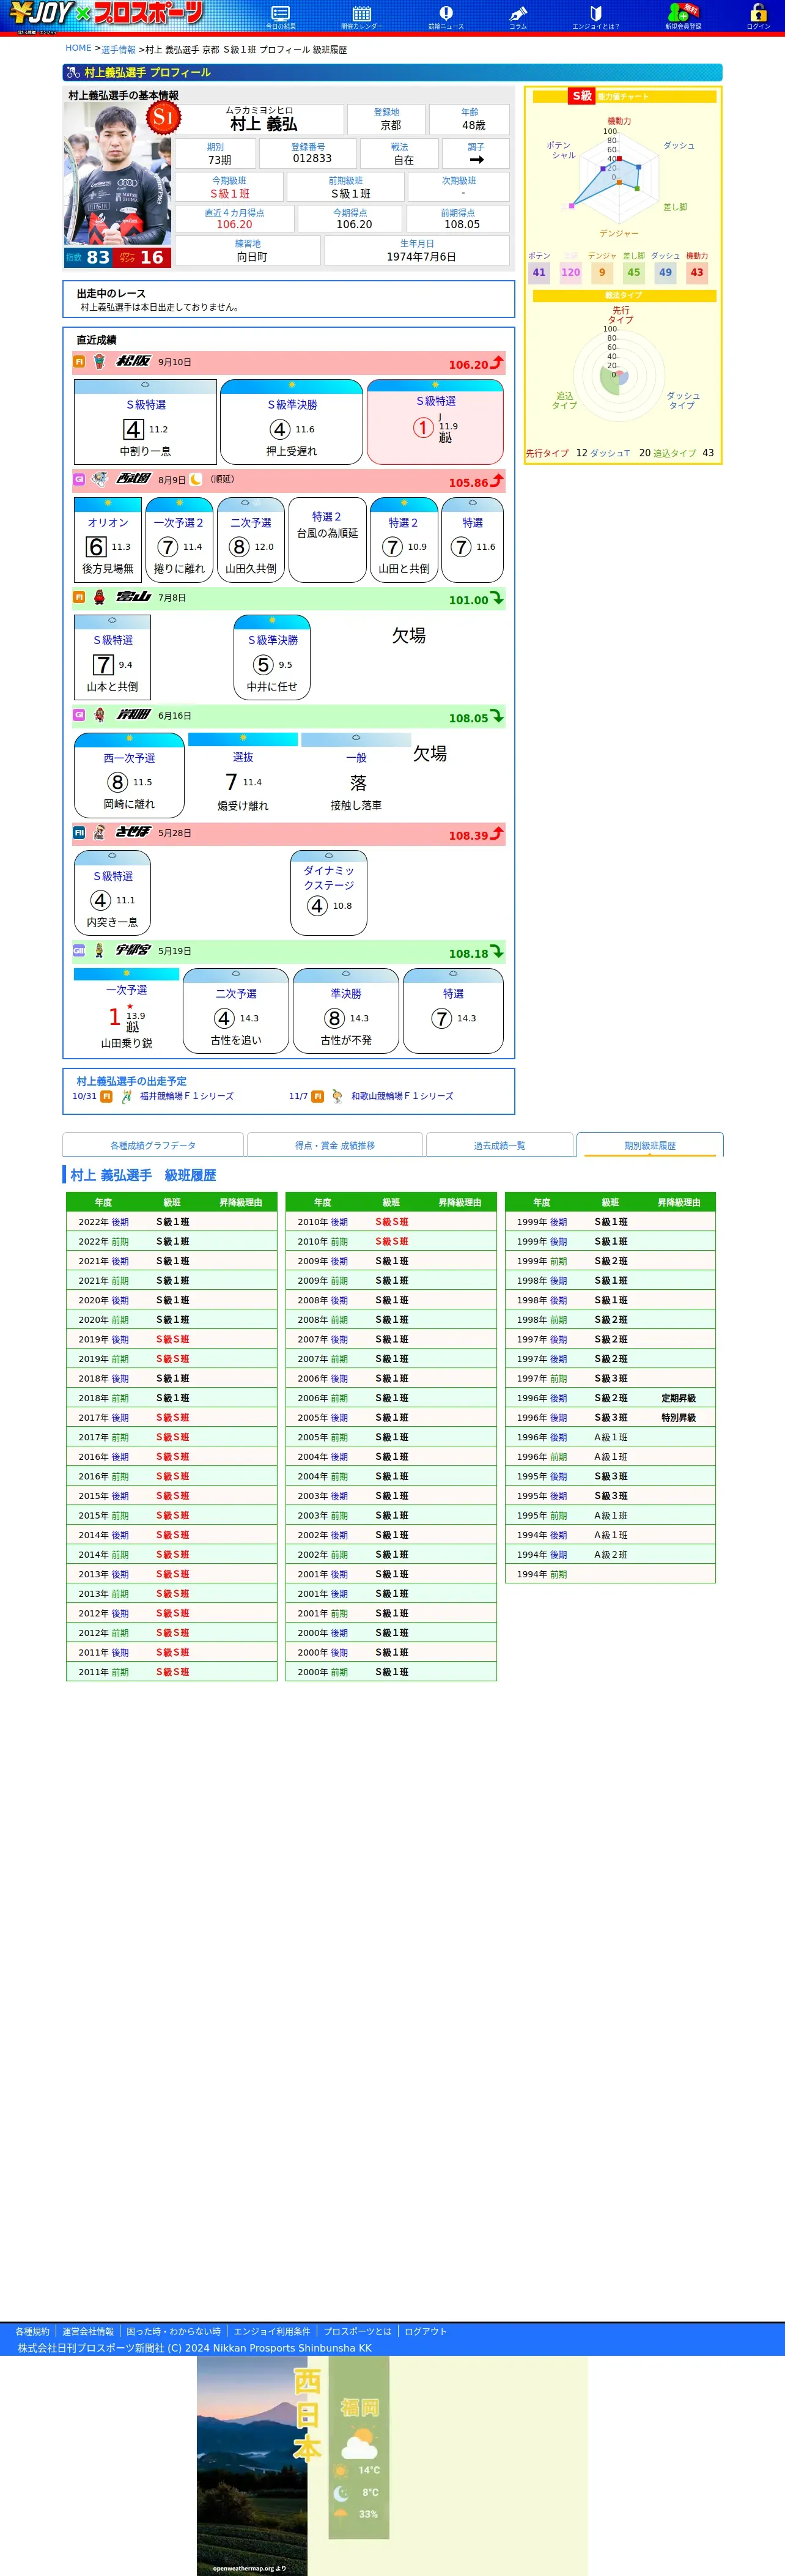Click the FI grade badge on 松阪 row
The image size is (785, 2576).
[x=79, y=362]
